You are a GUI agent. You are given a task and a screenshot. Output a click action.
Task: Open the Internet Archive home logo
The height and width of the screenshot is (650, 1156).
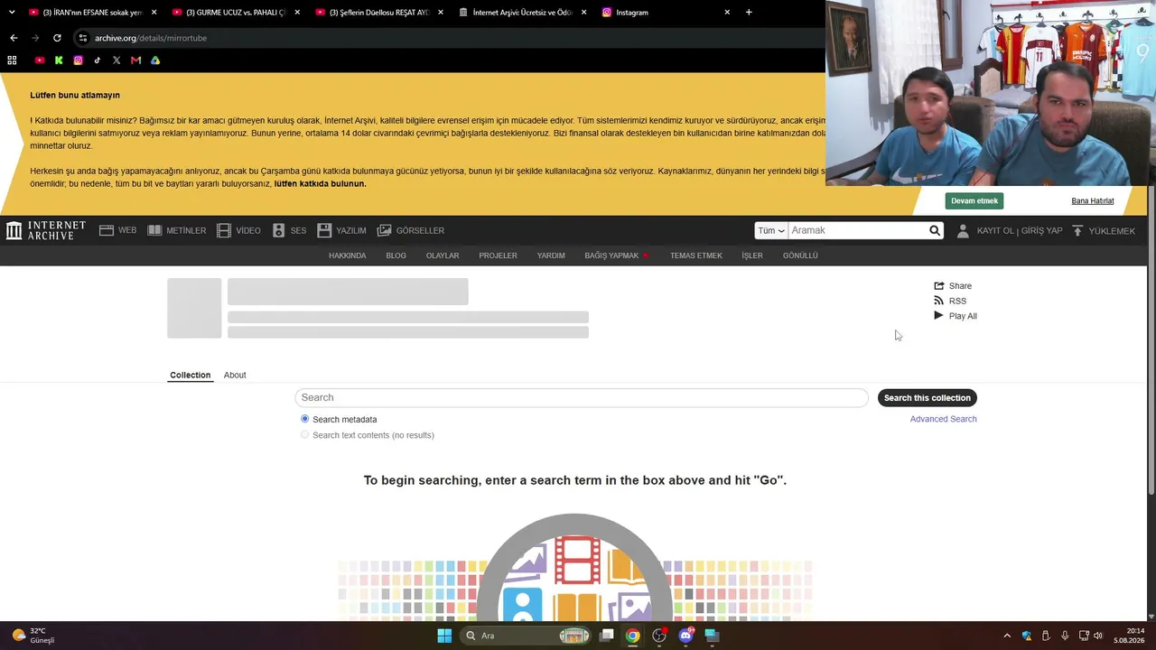pos(45,230)
